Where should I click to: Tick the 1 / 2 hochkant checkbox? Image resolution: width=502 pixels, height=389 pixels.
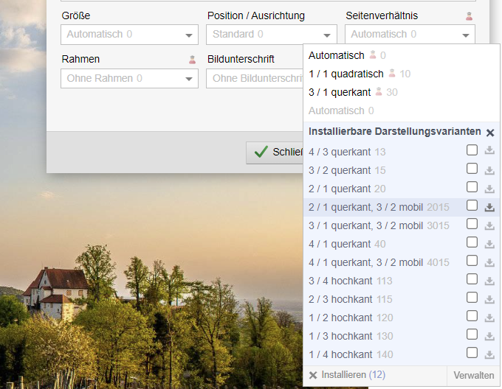[472, 316]
